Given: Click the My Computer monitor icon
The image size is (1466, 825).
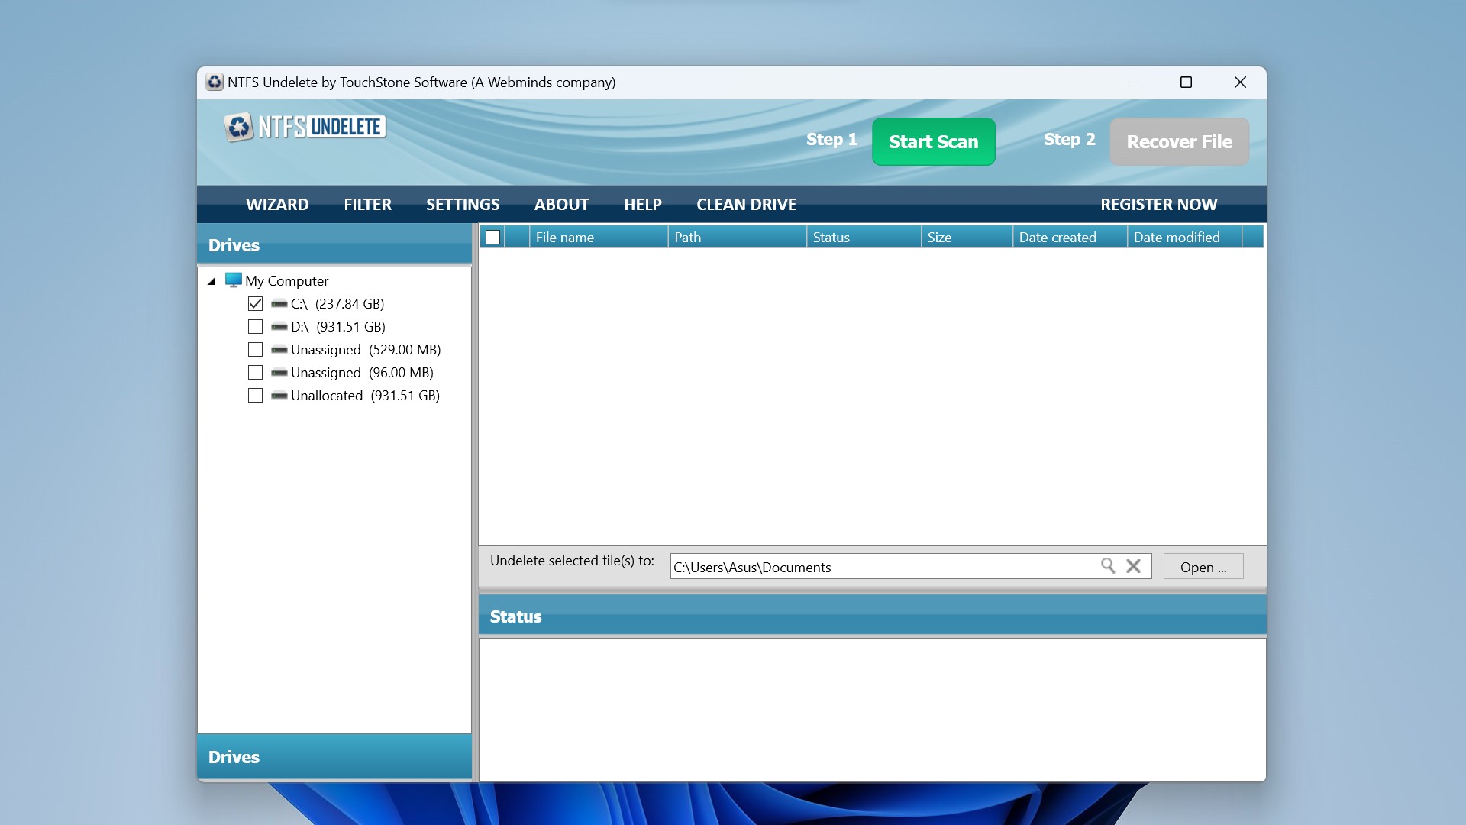Looking at the screenshot, I should pos(234,280).
